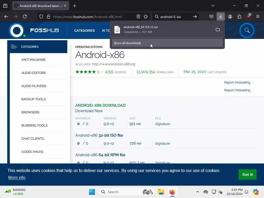The image size is (264, 198).
Task: Download Android-x86 32-bit ISO file
Action: point(99,135)
